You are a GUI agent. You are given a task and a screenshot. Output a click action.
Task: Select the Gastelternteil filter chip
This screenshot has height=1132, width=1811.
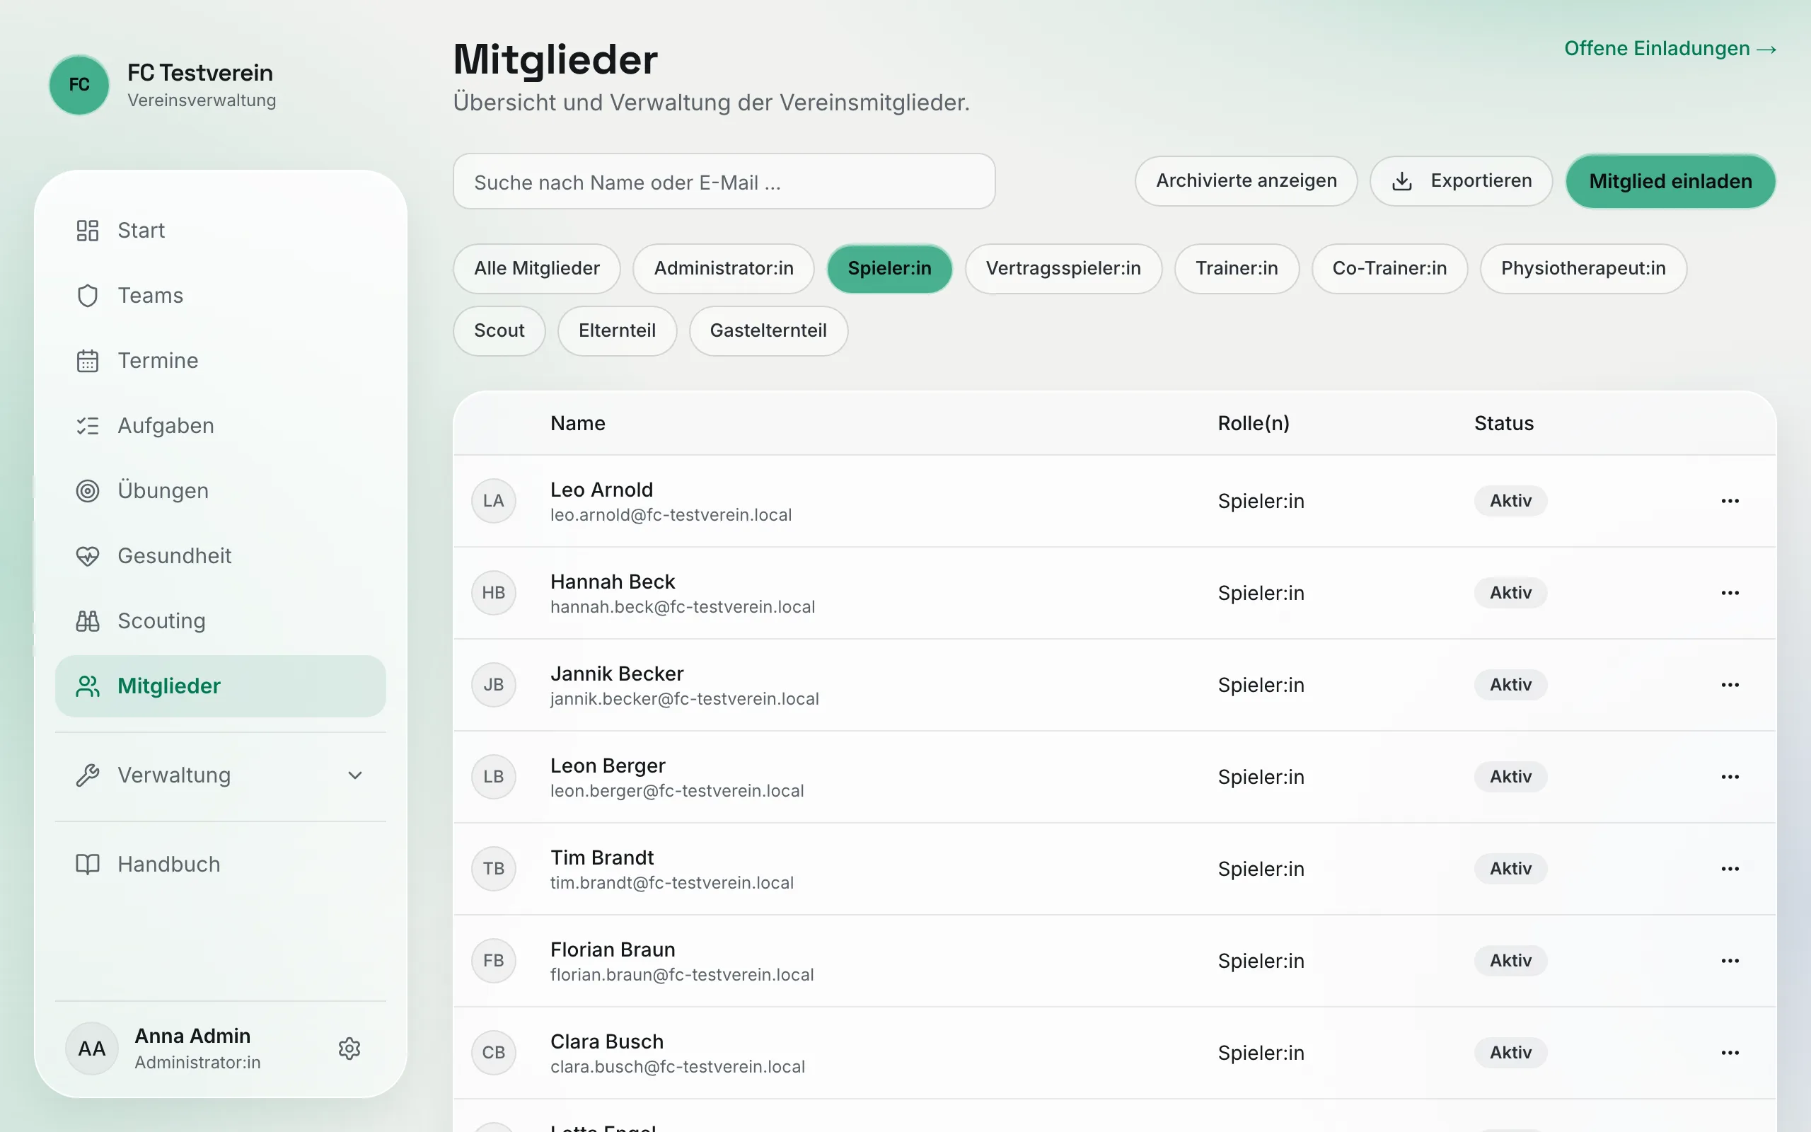point(768,331)
